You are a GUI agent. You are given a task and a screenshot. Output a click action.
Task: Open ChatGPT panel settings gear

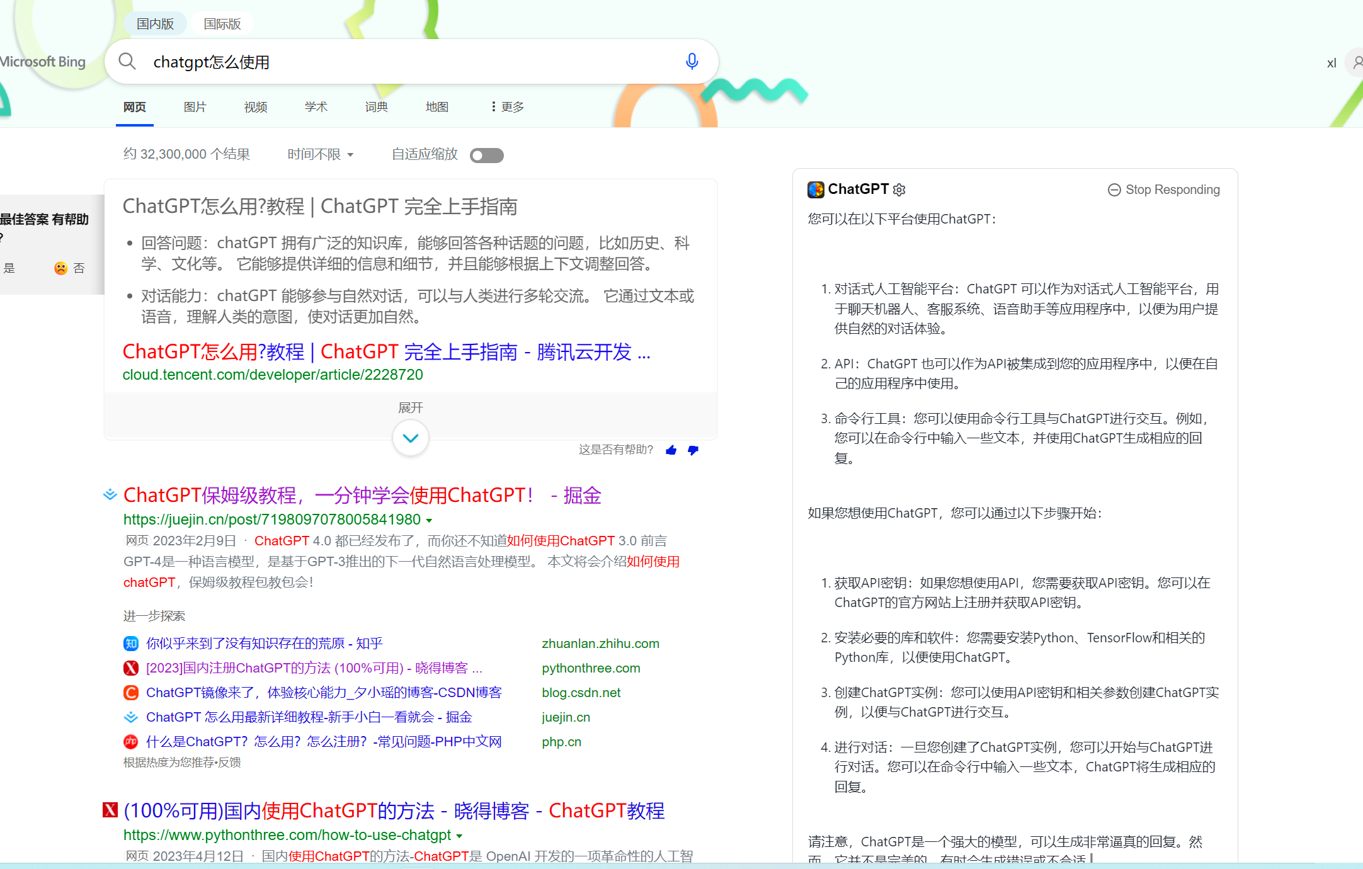pyautogui.click(x=899, y=190)
